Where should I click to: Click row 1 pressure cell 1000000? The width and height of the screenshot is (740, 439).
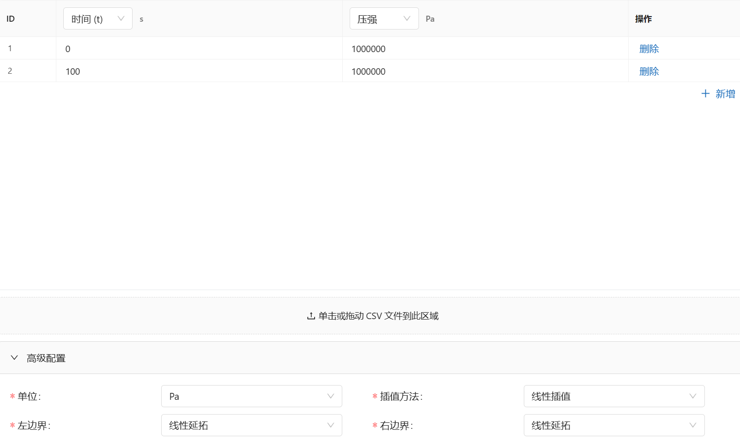(485, 48)
